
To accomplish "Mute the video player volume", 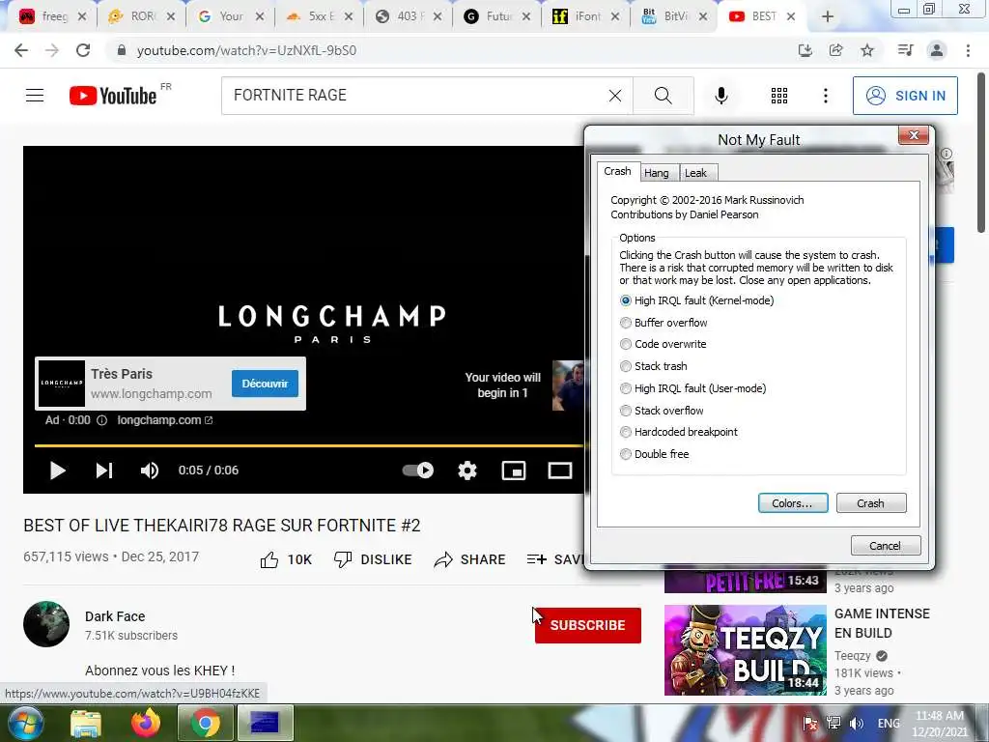I will 150,471.
